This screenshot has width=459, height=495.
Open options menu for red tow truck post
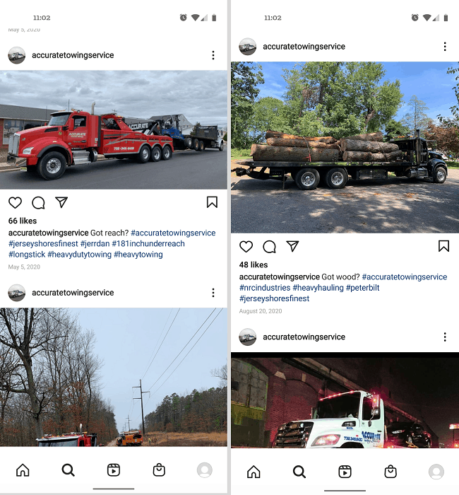tap(213, 55)
